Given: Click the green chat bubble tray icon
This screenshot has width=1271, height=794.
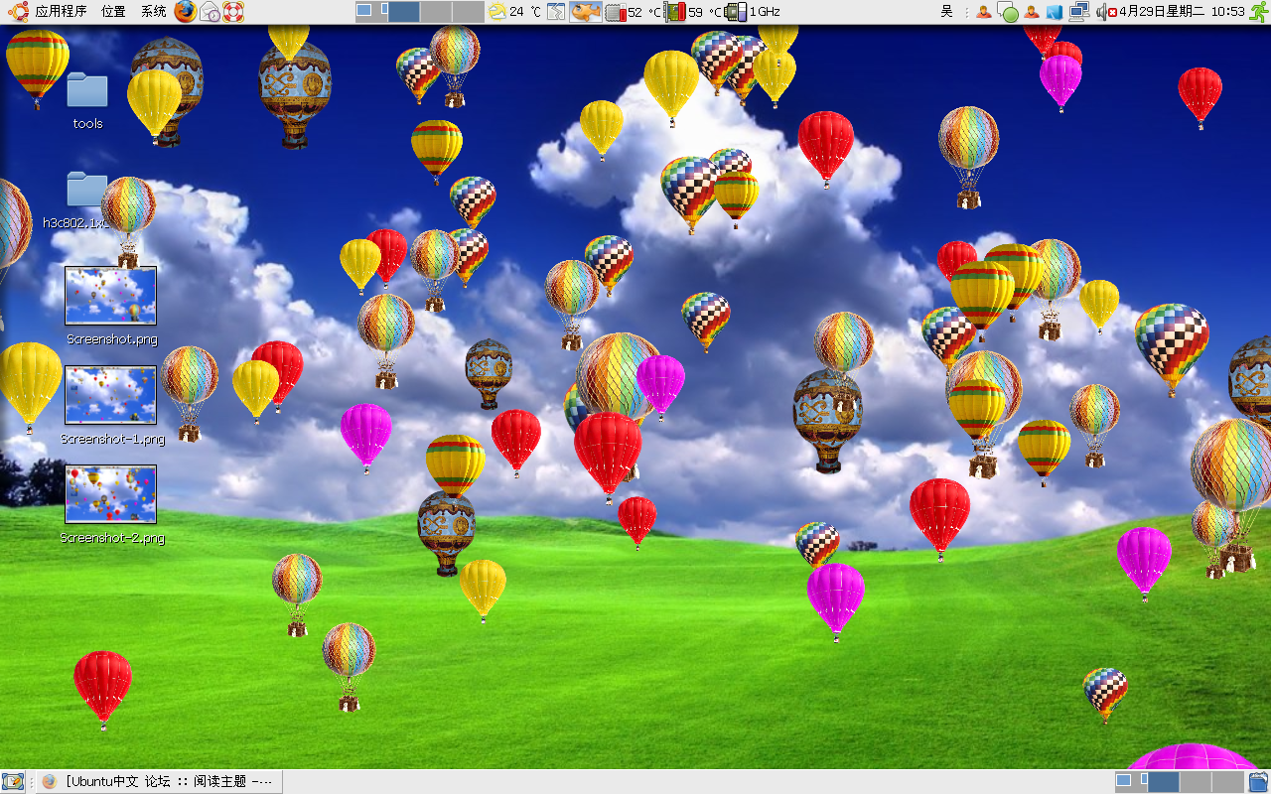Looking at the screenshot, I should coord(1008,12).
